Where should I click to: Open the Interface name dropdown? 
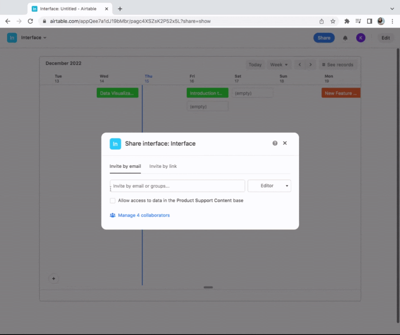pyautogui.click(x=34, y=38)
